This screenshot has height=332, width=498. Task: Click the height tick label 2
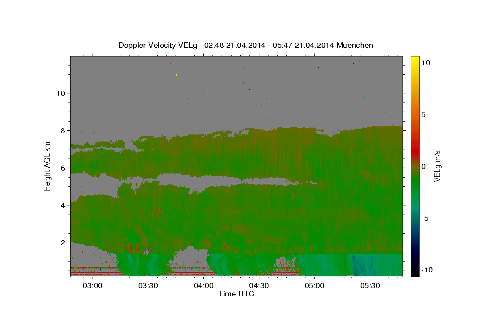(63, 243)
